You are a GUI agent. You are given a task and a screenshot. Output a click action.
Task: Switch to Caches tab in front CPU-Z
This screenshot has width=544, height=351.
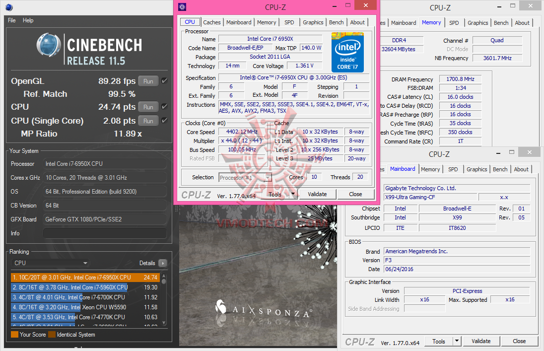pyautogui.click(x=211, y=22)
